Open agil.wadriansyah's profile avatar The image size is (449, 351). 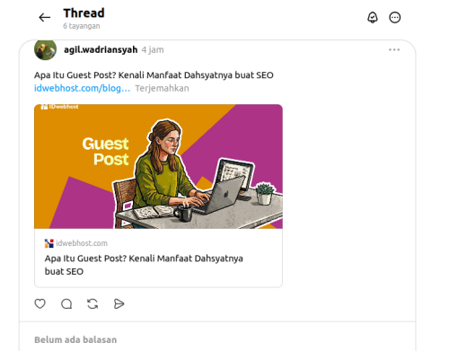45,49
